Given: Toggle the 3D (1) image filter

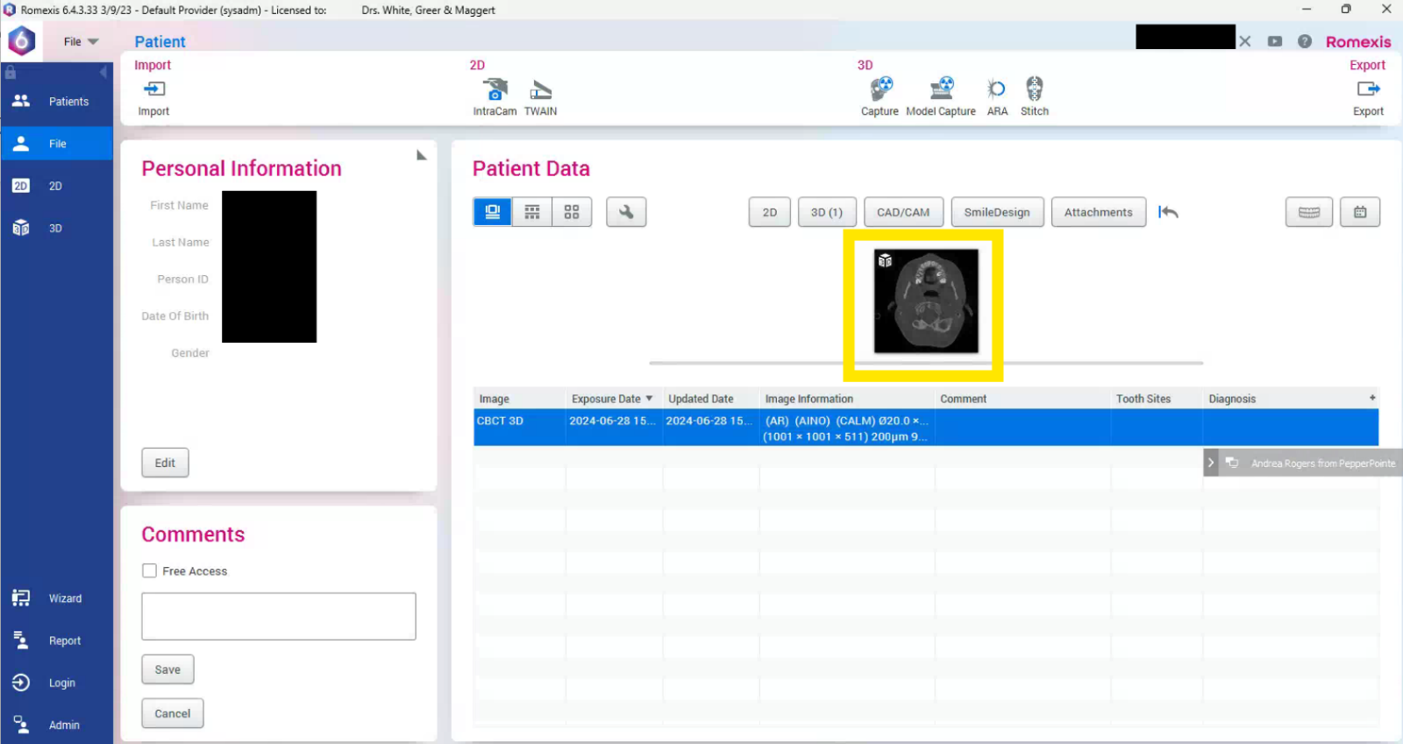Looking at the screenshot, I should point(827,212).
